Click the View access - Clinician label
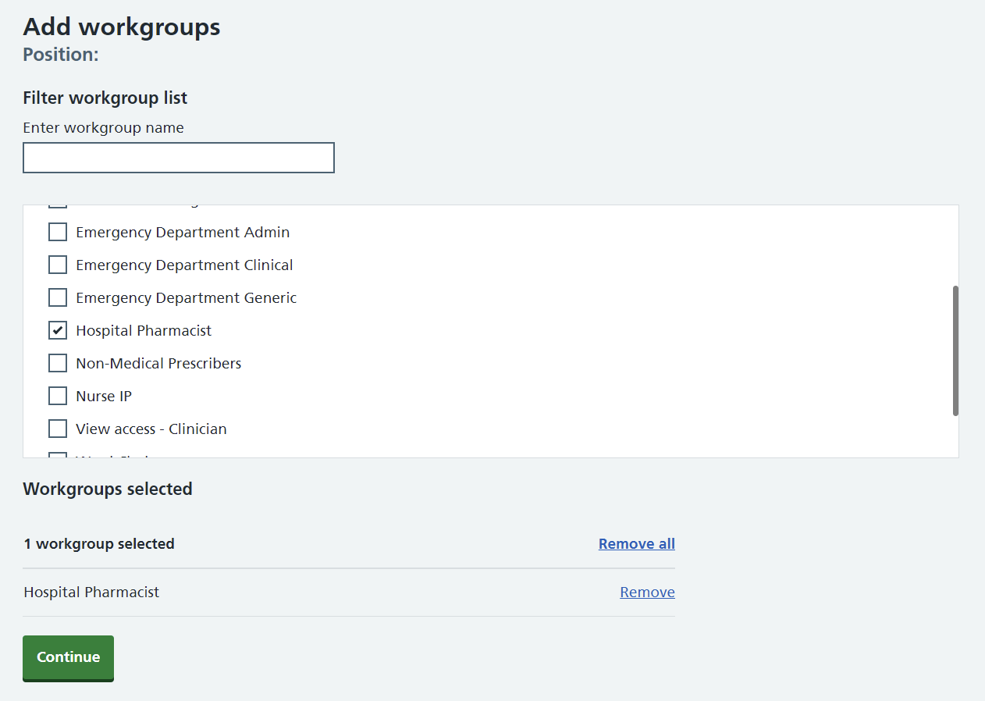The image size is (985, 701). (151, 429)
